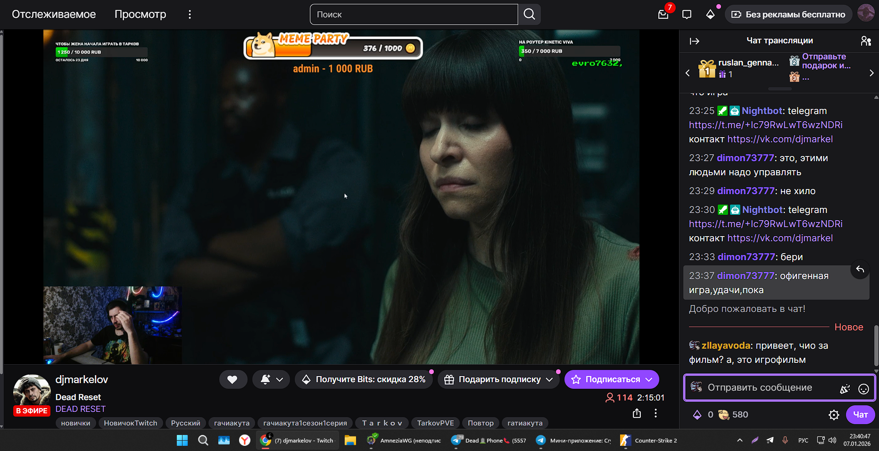Open the second vk.com/djmarkel link in chat

point(780,238)
